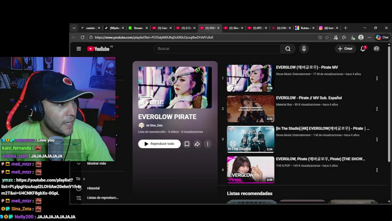Switch to the (1) CHIL YouTube tab
Image resolution: width=392 pixels, height=221 pixels.
coord(281,28)
